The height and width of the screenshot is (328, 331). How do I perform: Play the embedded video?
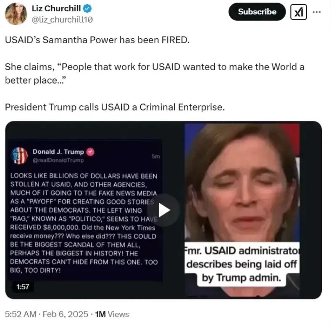[x=163, y=210]
